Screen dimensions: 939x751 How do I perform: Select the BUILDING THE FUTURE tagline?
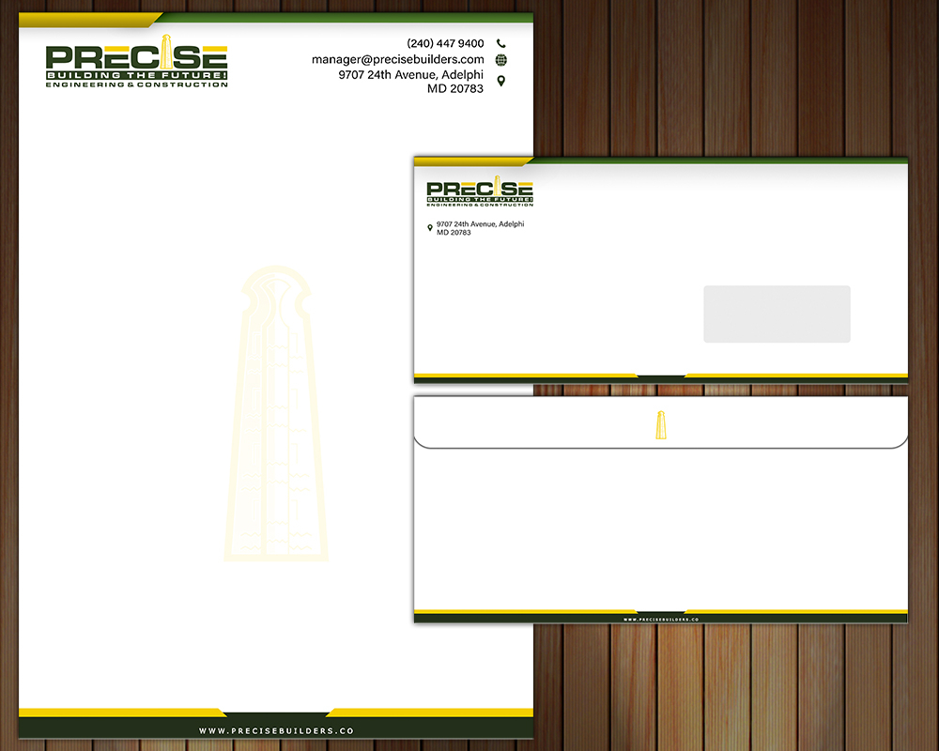[x=136, y=74]
